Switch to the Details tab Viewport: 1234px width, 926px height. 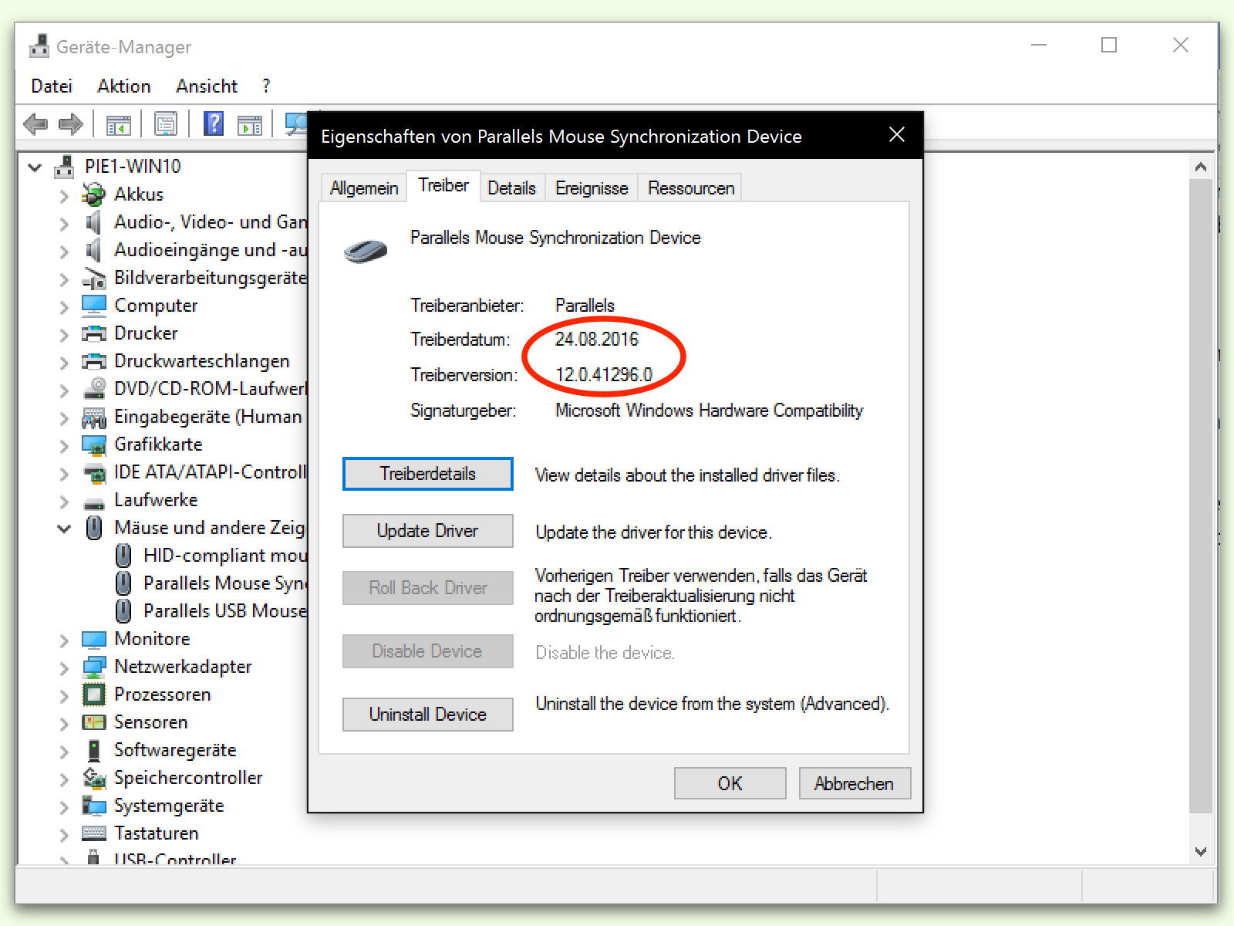point(511,188)
